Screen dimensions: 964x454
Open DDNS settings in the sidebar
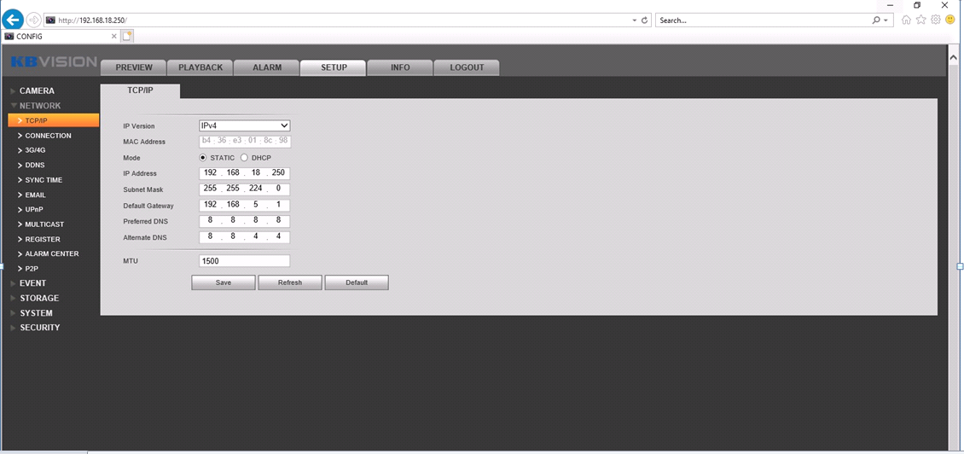[34, 165]
